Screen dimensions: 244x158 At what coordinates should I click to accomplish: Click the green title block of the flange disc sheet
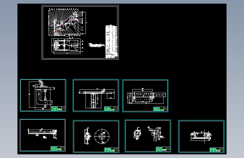111,150
